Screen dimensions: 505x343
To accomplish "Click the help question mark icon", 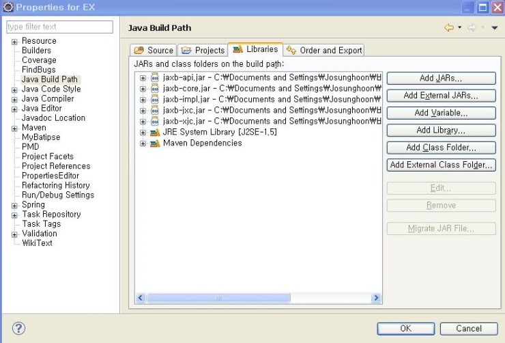I will (x=18, y=328).
